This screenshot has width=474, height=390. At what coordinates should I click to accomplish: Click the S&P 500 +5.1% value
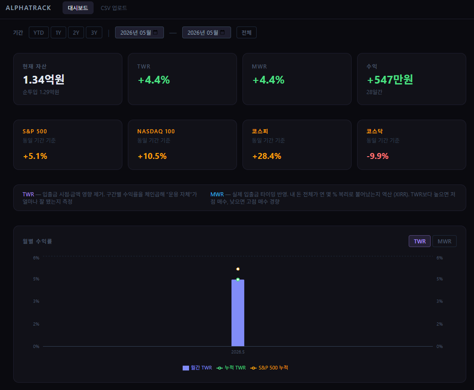click(35, 156)
